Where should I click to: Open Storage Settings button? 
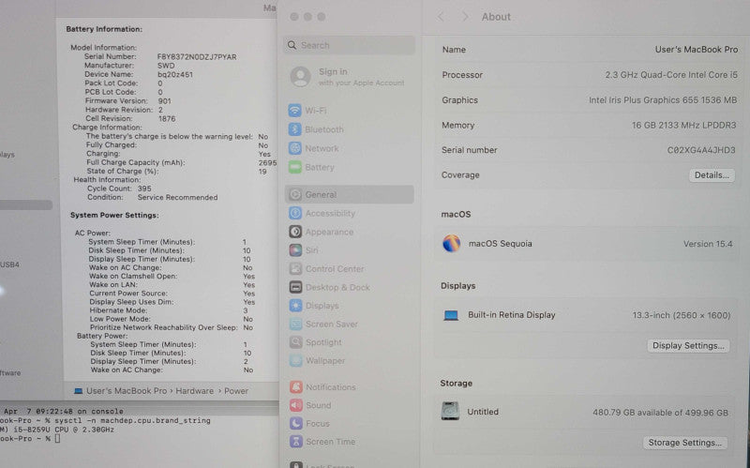tap(685, 443)
